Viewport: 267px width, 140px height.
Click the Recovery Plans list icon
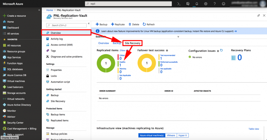(233, 58)
